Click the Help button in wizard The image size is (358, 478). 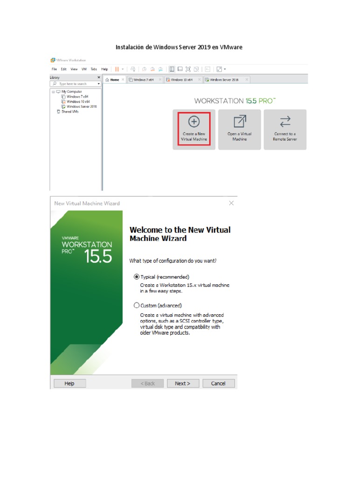click(x=70, y=383)
